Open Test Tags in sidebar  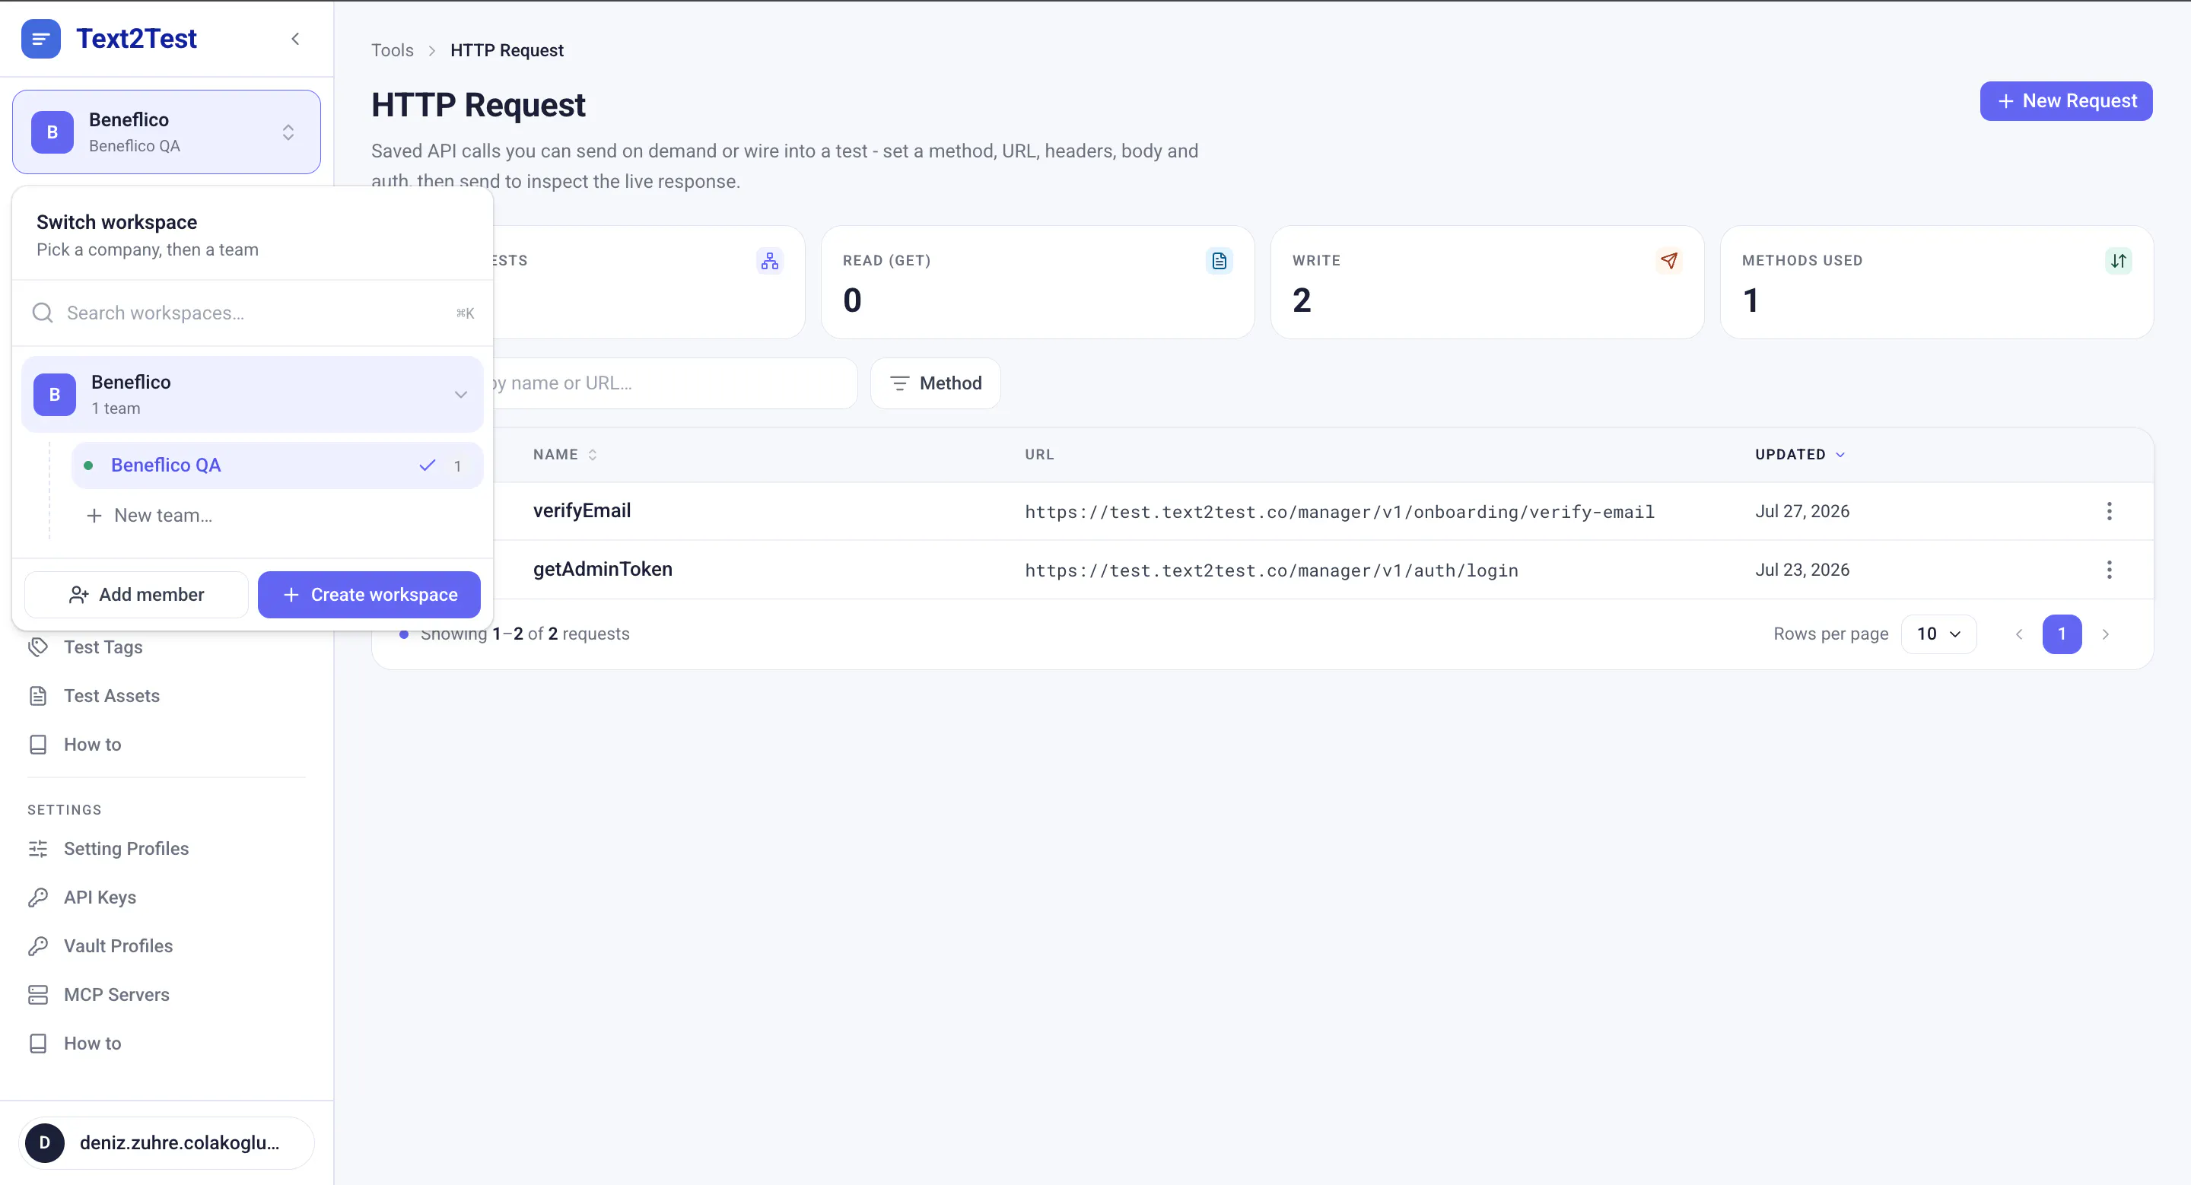click(103, 647)
